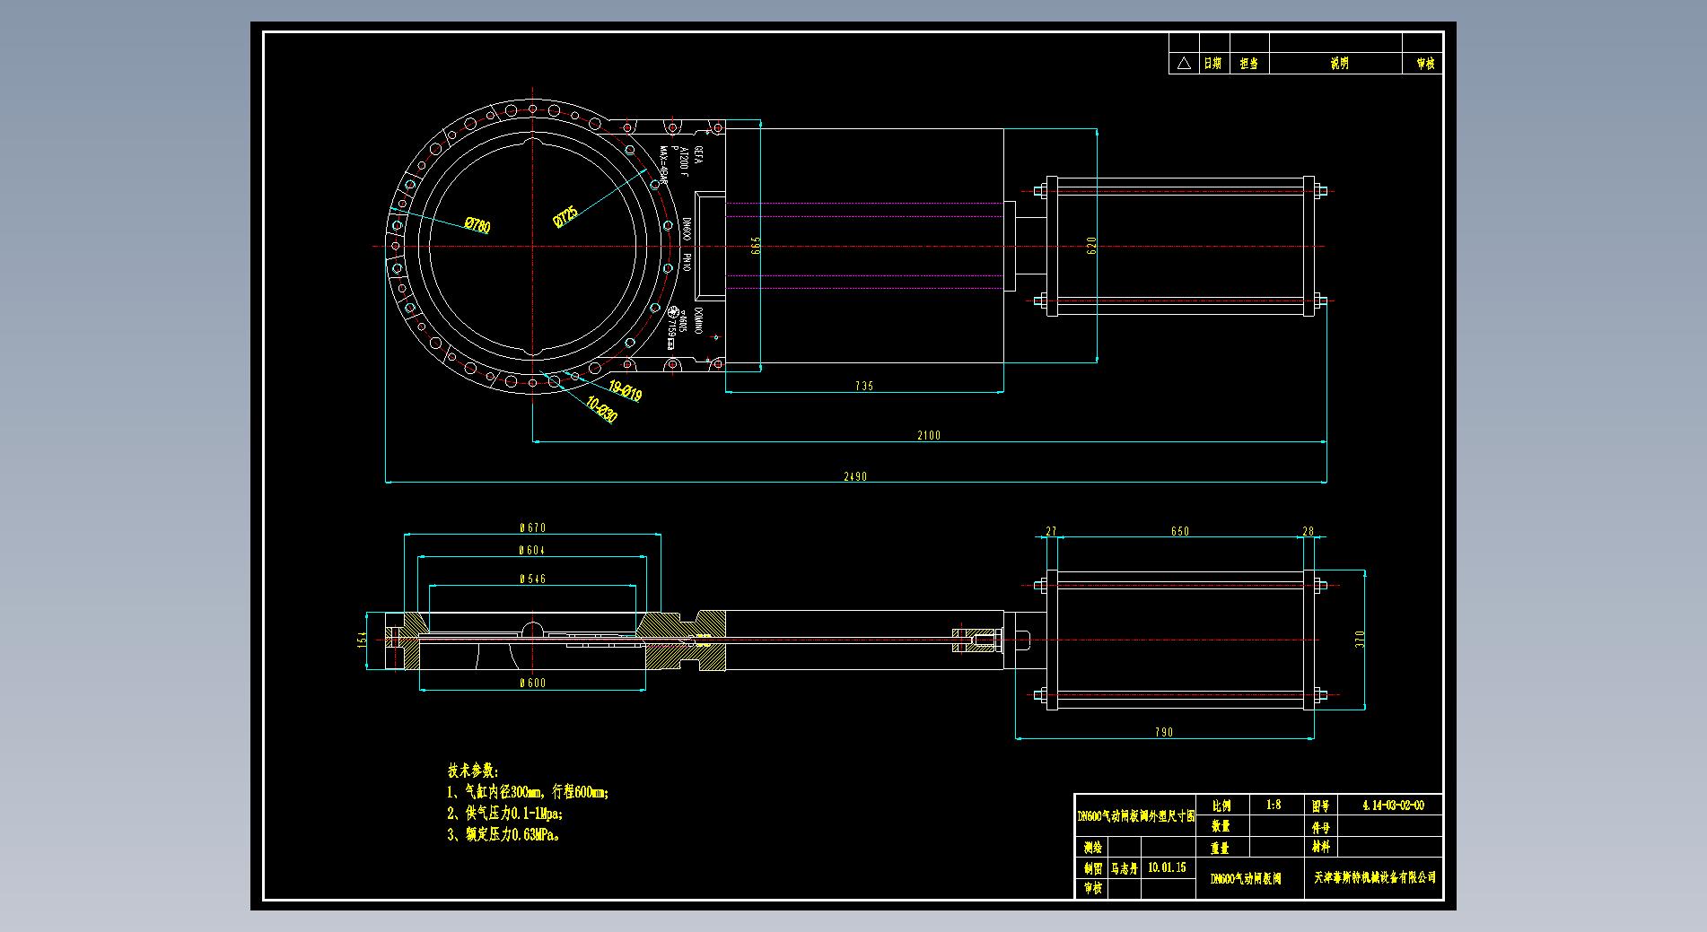The height and width of the screenshot is (932, 1707).
Task: Select the 650 cylinder length dimension
Action: 1180,531
